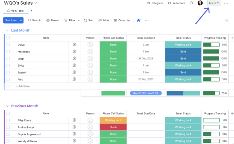The height and width of the screenshot is (144, 234).
Task: Hide columns using the Hide tool
Action: coord(104,20)
